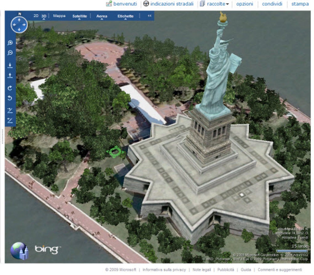This screenshot has width=314, height=275.
Task: Zoom out with the minus magnifier icon
Action: tap(10, 53)
